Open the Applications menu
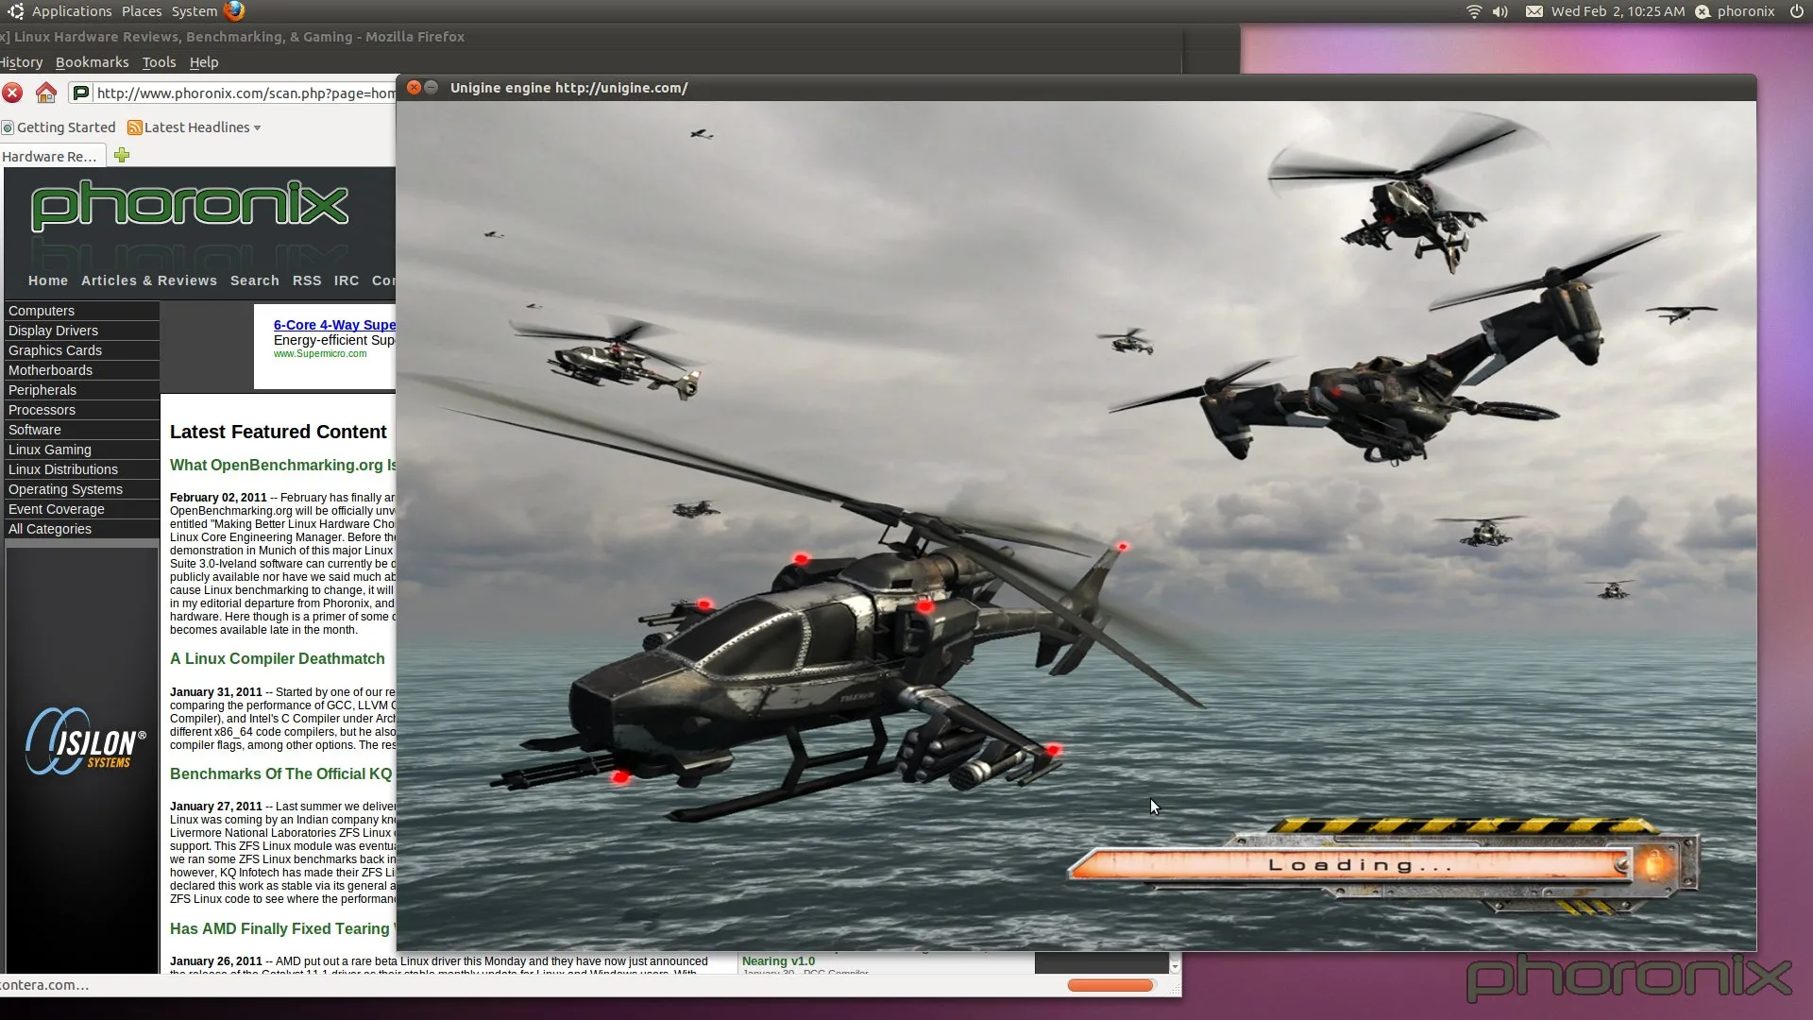 click(72, 11)
